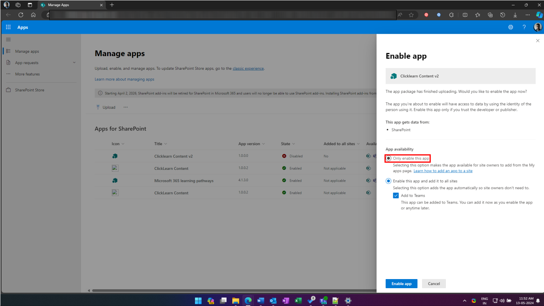Screen dimensions: 544x306
Task: Open the account profile picture in the SharePoint header
Action: tap(538, 27)
